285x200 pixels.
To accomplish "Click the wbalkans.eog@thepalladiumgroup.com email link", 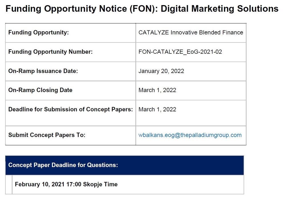I will [x=190, y=135].
